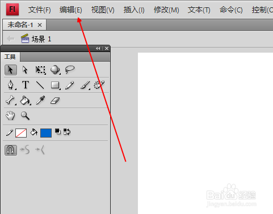Viewport: 273px width, 214px height.
Task: Open the 文件(F) menu
Action: (40, 10)
